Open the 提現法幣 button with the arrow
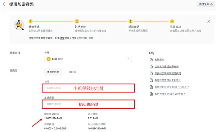Screen dimensions: 216x132 click(x=206, y=4)
